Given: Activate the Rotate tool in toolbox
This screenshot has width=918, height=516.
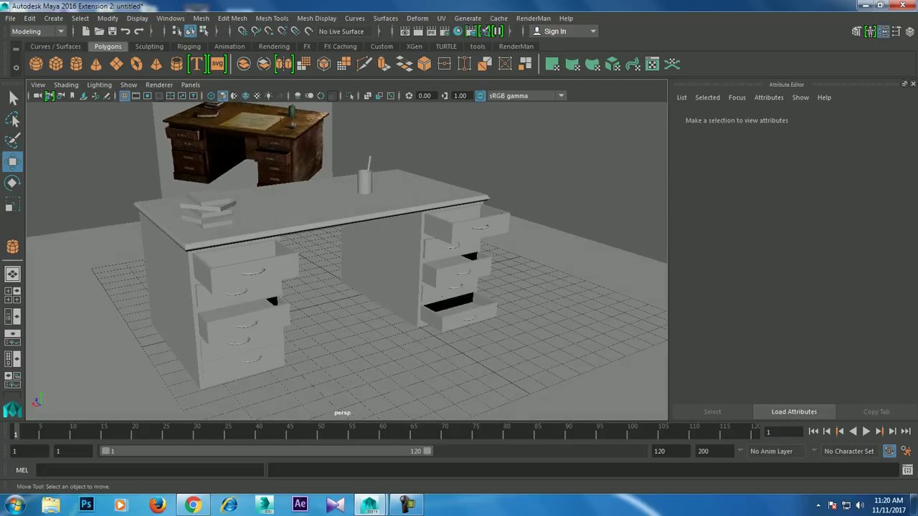Looking at the screenshot, I should coord(13,183).
